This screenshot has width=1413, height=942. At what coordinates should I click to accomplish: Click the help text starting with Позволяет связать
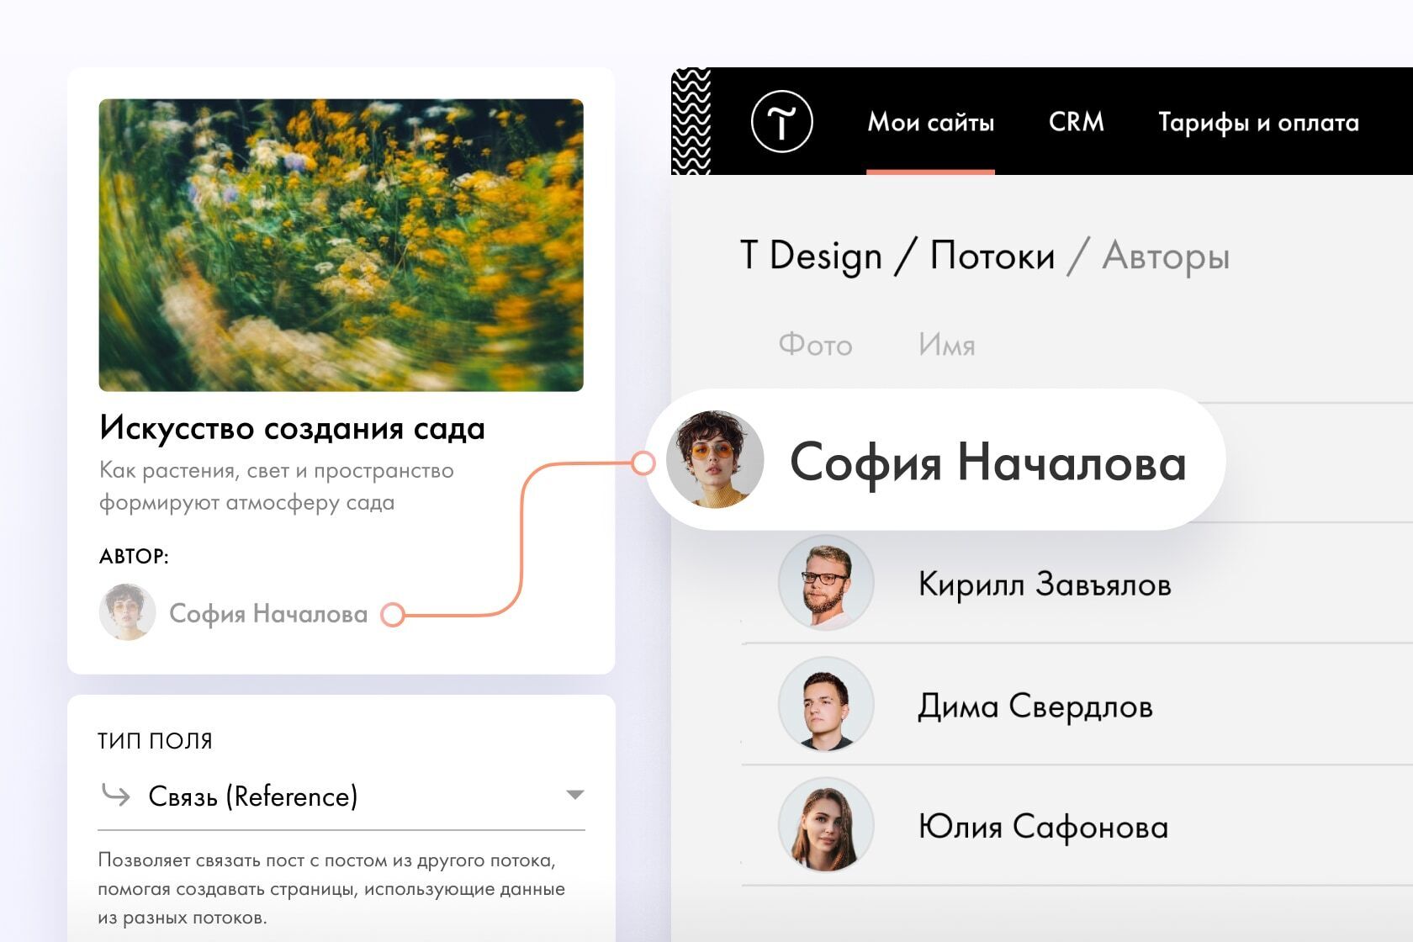[x=331, y=889]
